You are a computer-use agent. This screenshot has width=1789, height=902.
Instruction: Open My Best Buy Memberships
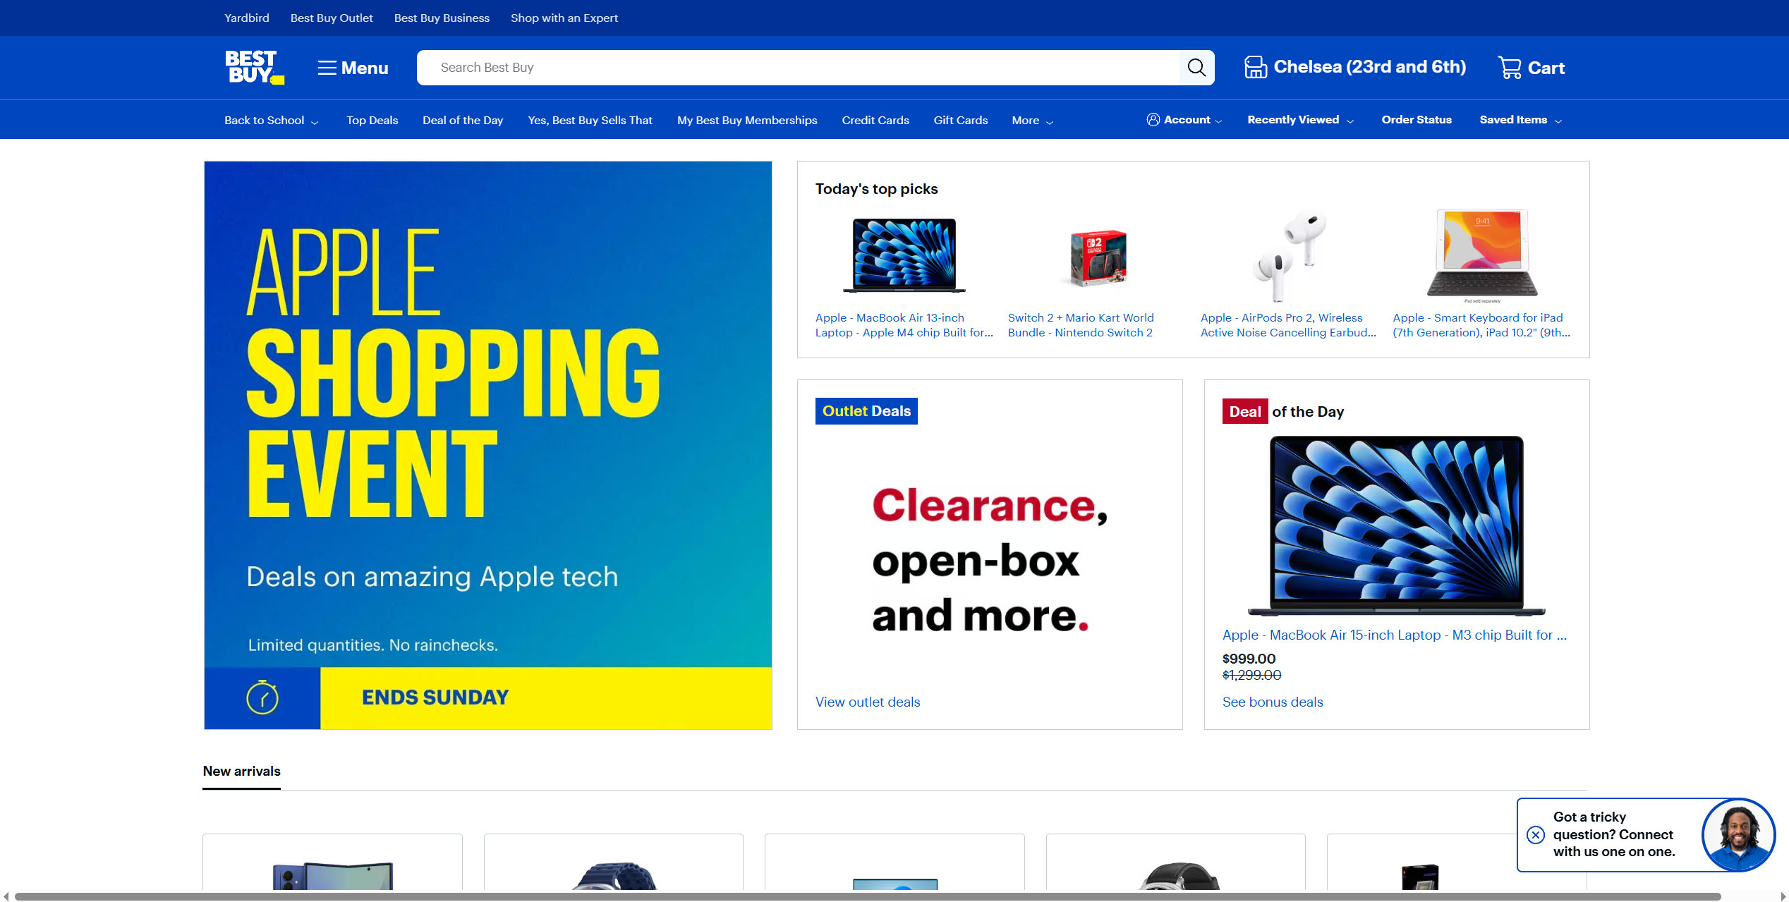pos(747,121)
